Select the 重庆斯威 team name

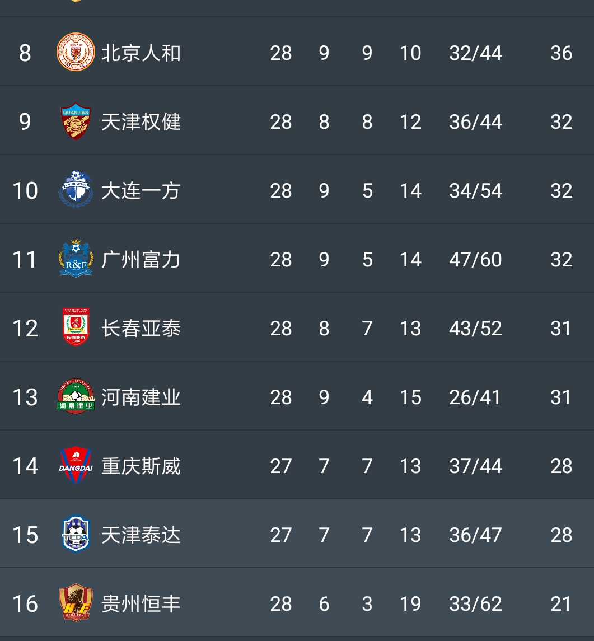(x=141, y=466)
